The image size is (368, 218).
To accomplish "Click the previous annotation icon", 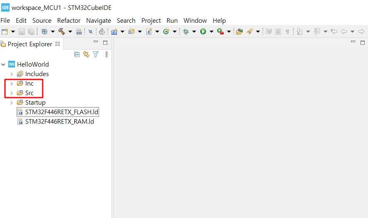I will pos(317,31).
